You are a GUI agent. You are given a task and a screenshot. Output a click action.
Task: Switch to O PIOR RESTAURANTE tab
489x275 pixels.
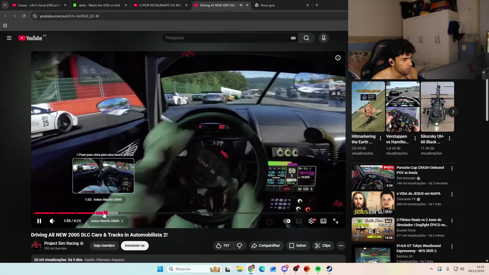160,5
